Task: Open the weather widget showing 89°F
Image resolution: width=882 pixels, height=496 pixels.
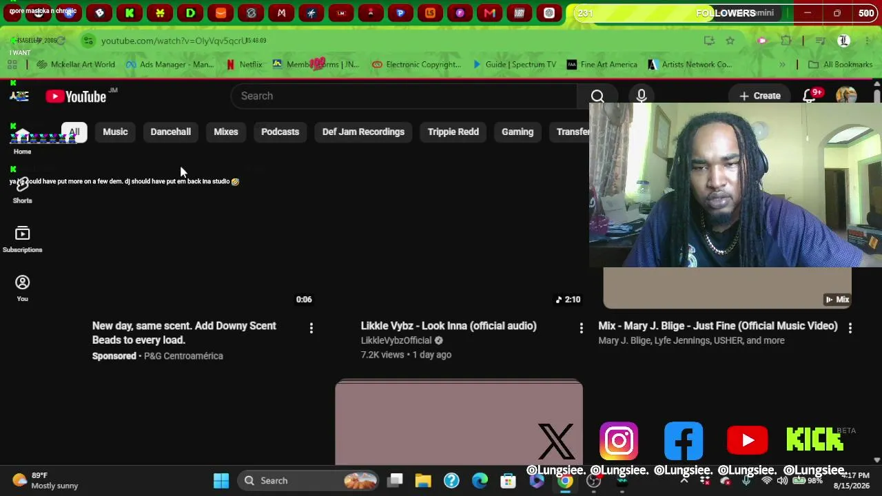Action: (x=45, y=481)
